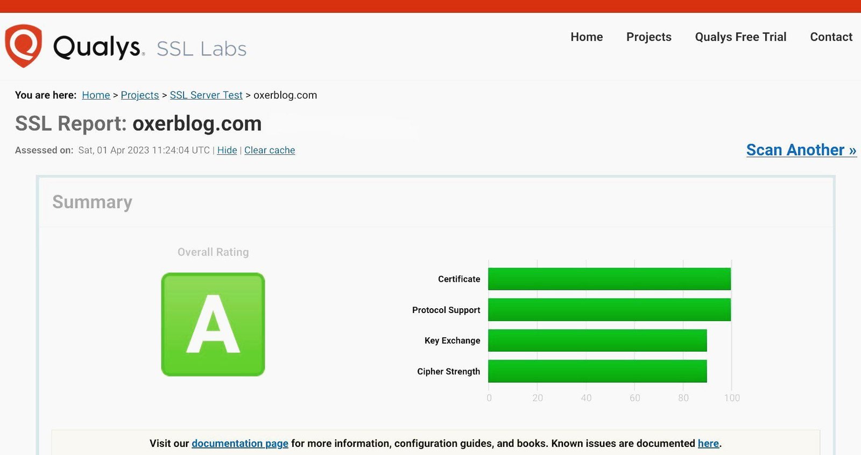
Task: Click the 'SSL Report: oxerblog.com' heading
Action: 138,124
